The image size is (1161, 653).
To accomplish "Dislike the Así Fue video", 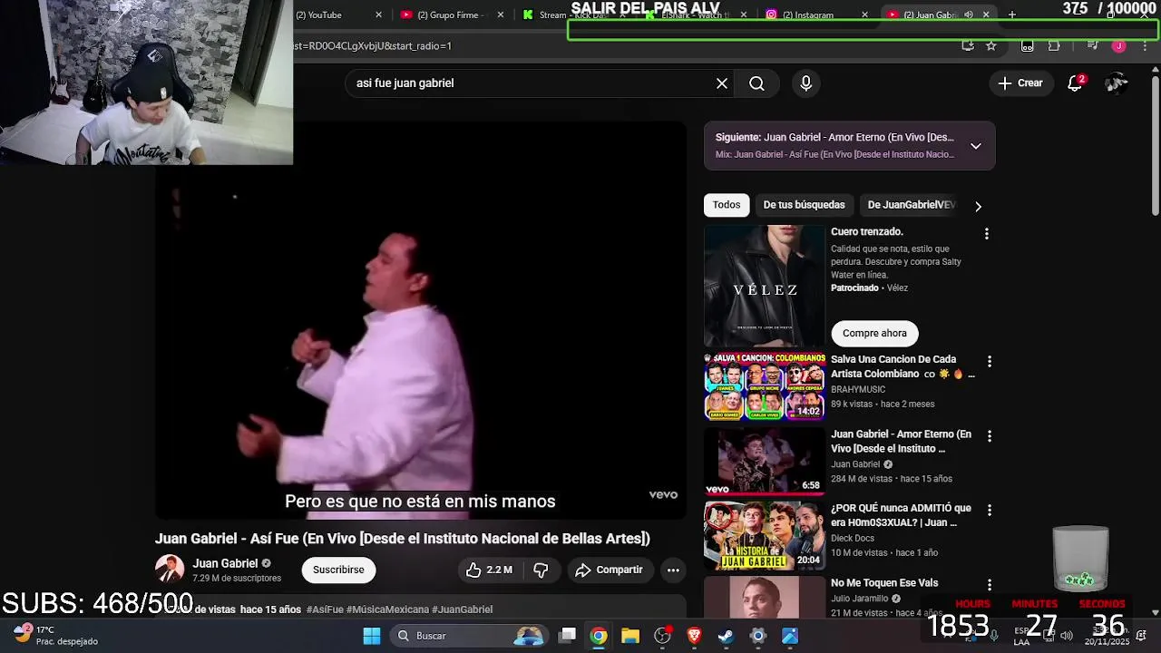I will (x=541, y=570).
